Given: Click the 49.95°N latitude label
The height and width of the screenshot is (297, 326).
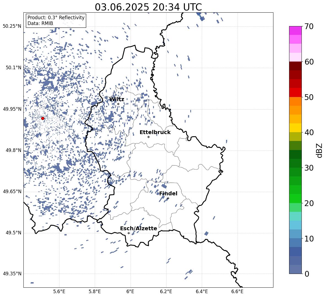Looking at the screenshot, I should pos(12,109).
